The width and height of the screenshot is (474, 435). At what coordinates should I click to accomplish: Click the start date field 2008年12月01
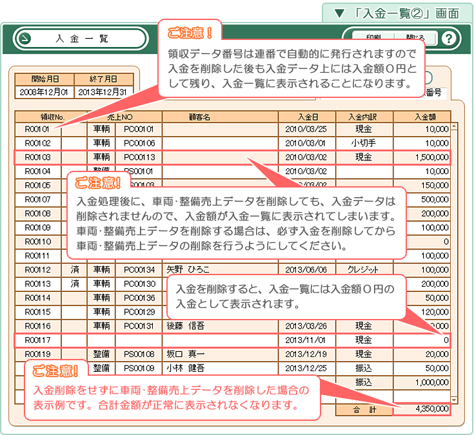coord(44,92)
